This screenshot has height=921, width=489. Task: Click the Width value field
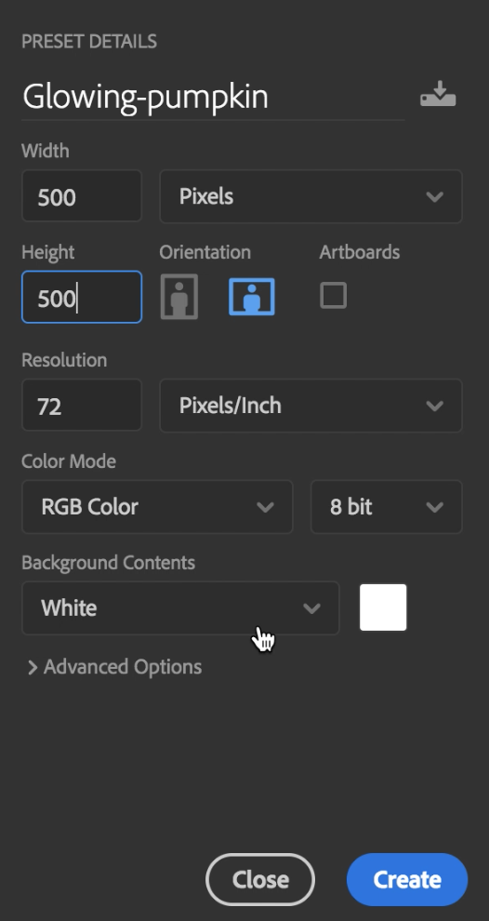(x=82, y=196)
